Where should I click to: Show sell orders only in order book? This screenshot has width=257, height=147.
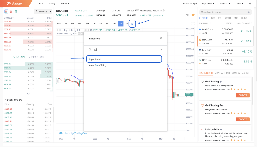tap(11, 12)
